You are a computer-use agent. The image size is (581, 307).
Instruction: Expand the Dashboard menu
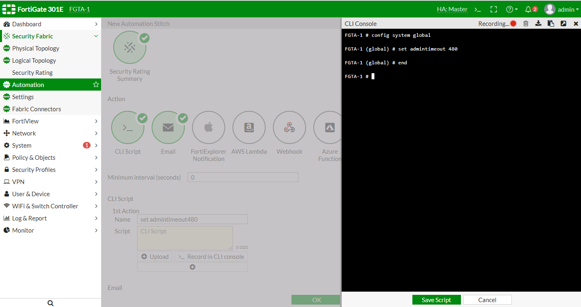coord(51,24)
